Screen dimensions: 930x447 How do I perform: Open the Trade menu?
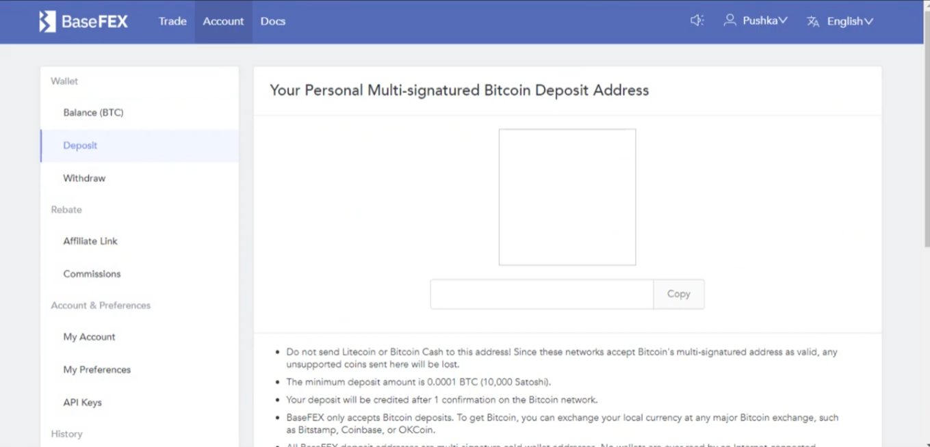[x=172, y=21]
